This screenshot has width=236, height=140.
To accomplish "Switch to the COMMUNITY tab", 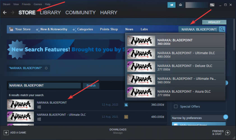I will (x=80, y=13).
